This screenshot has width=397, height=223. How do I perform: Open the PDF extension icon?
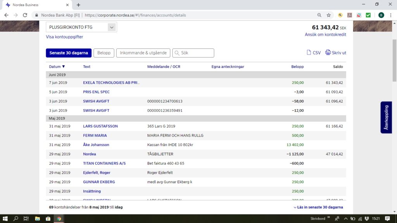[x=350, y=15]
